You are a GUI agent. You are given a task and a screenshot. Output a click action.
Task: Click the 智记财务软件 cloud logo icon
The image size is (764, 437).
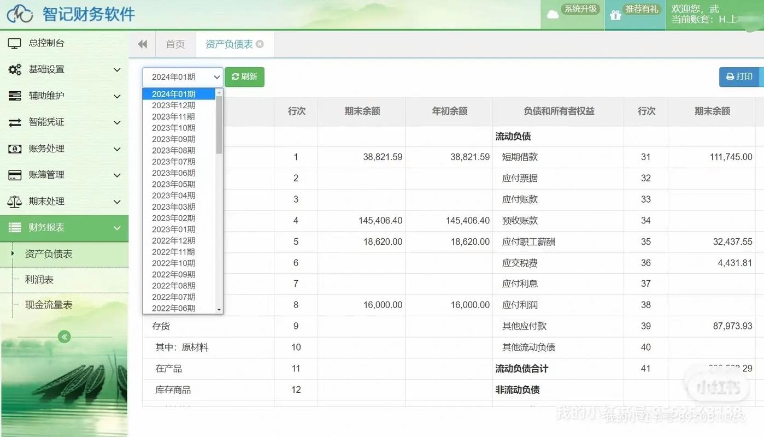[x=19, y=14]
